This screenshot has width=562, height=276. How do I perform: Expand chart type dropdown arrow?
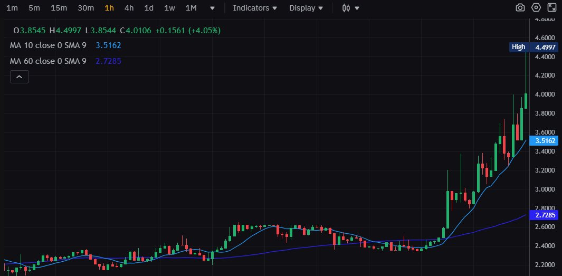pyautogui.click(x=357, y=8)
